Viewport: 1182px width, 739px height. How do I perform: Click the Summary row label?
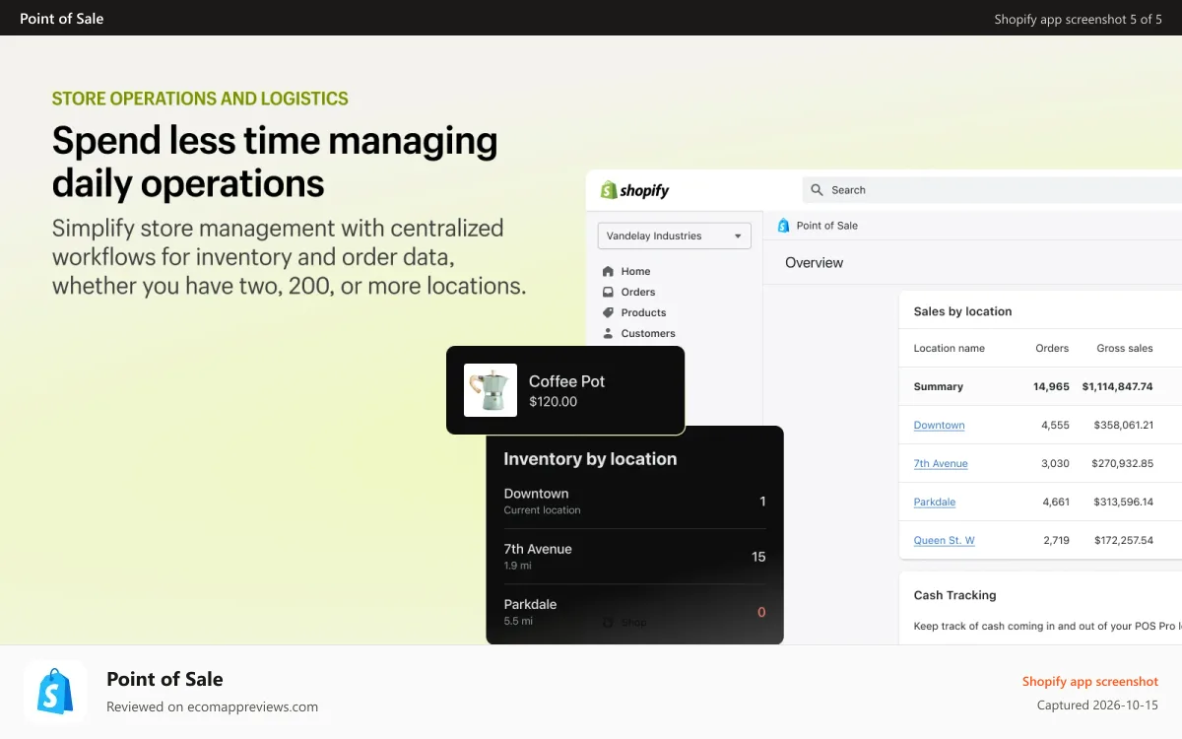coord(938,386)
